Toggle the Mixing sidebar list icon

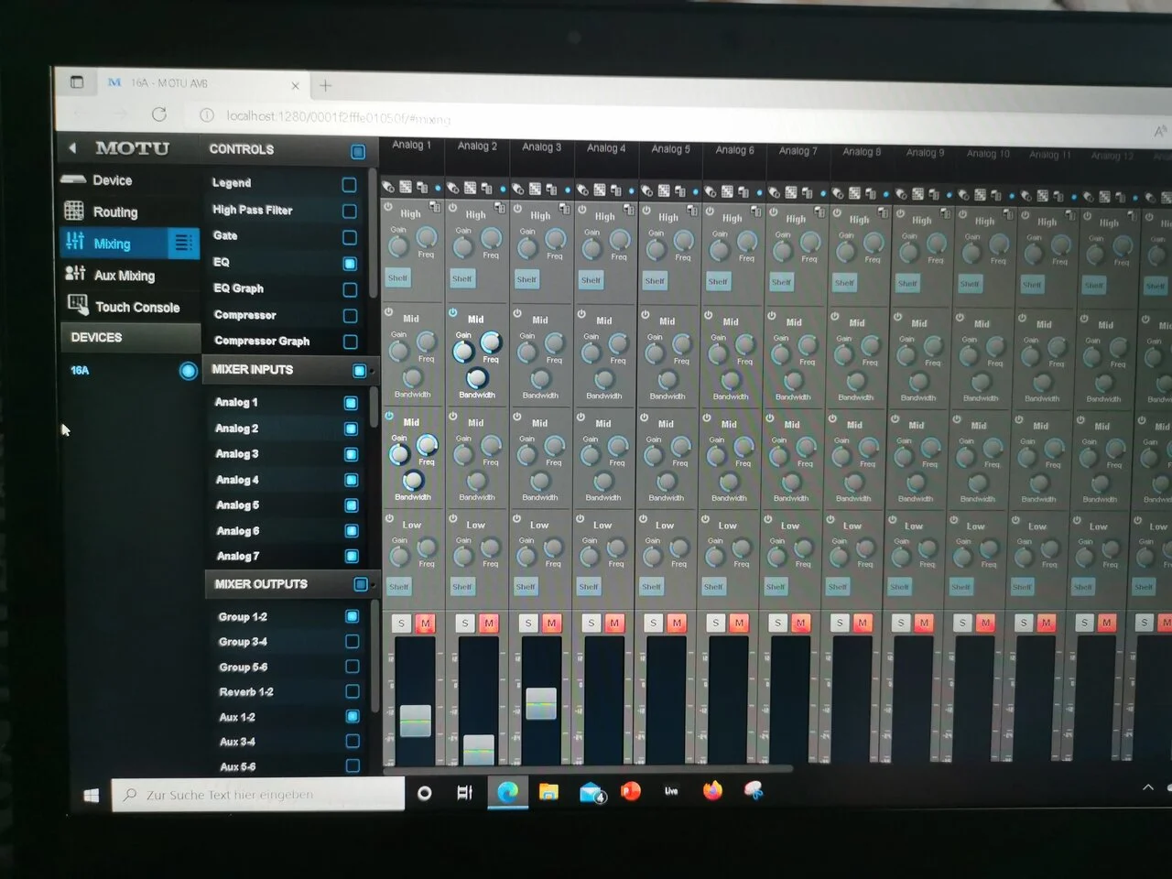pyautogui.click(x=182, y=243)
